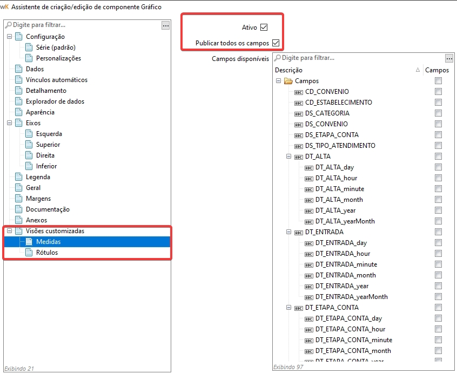Check the box for DS_CONVENIO field
Viewport: 457px width, 374px height.
coord(438,124)
